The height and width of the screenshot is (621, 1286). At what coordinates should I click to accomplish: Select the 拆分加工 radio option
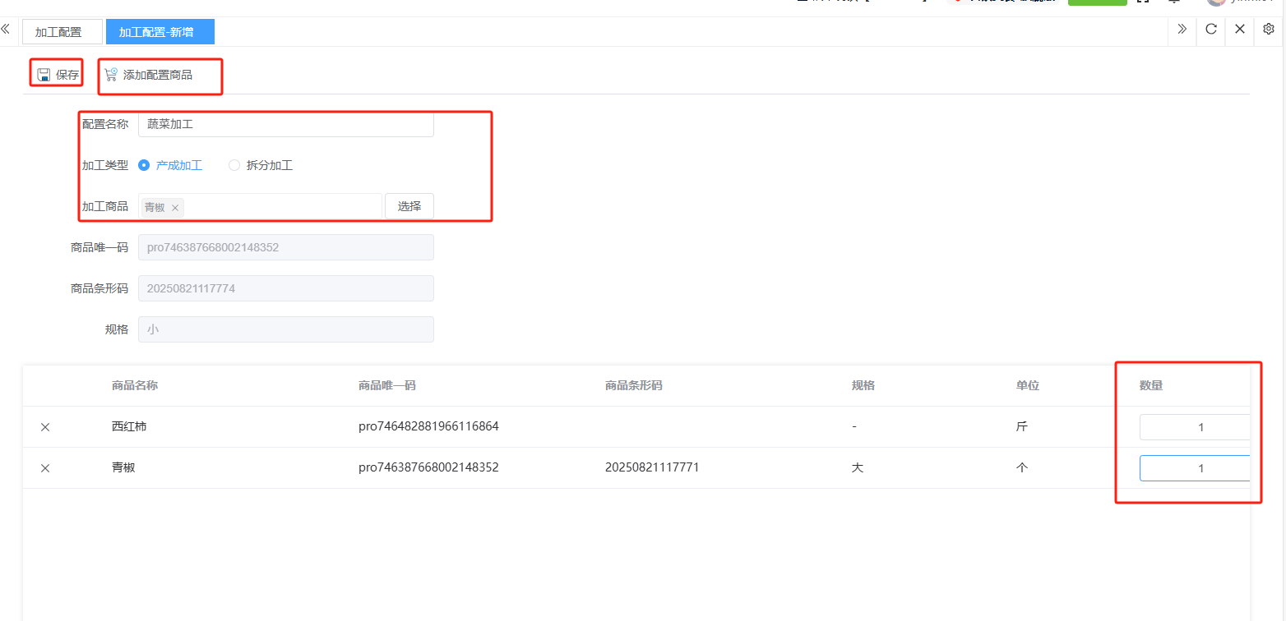234,165
